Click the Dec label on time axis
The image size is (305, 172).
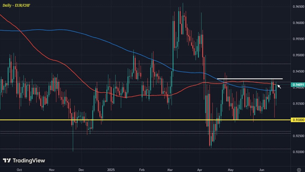81,169
